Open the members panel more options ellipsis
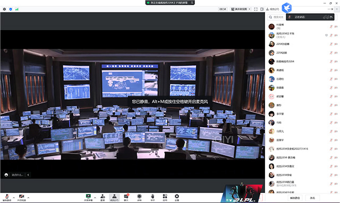The width and height of the screenshot is (340, 203). (329, 9)
